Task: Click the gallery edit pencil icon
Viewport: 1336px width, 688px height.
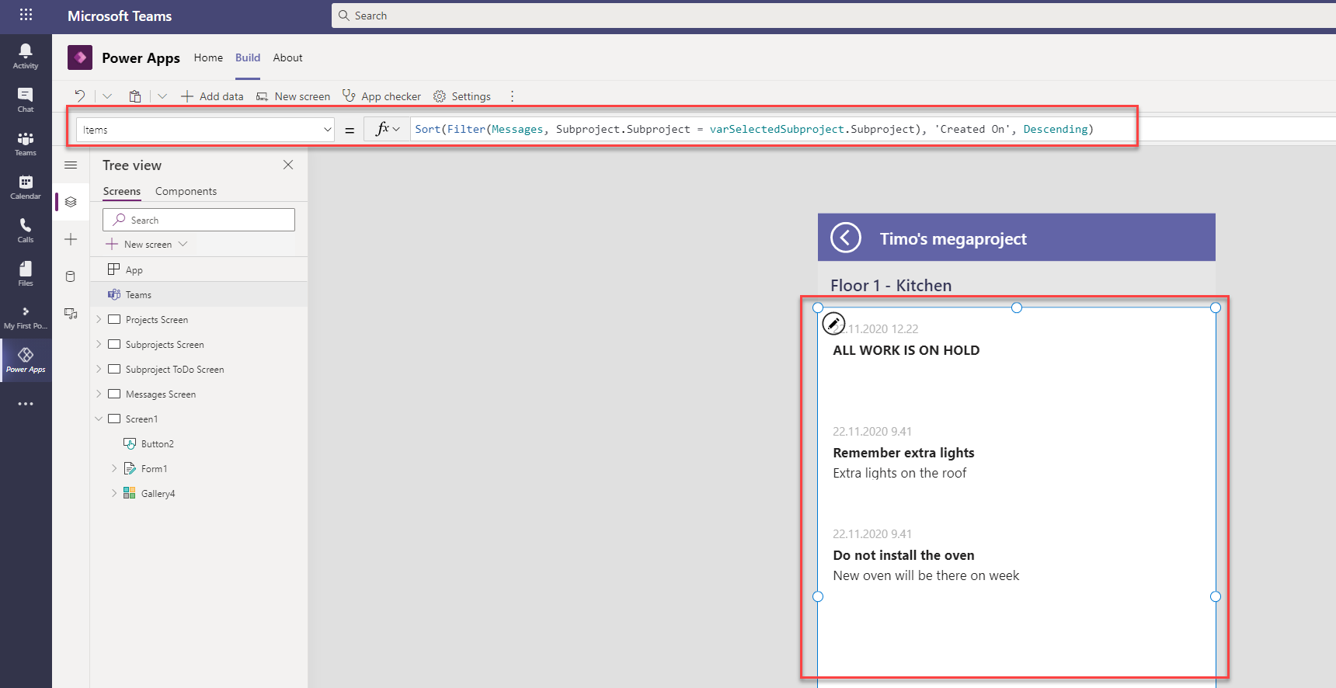Action: 833,323
